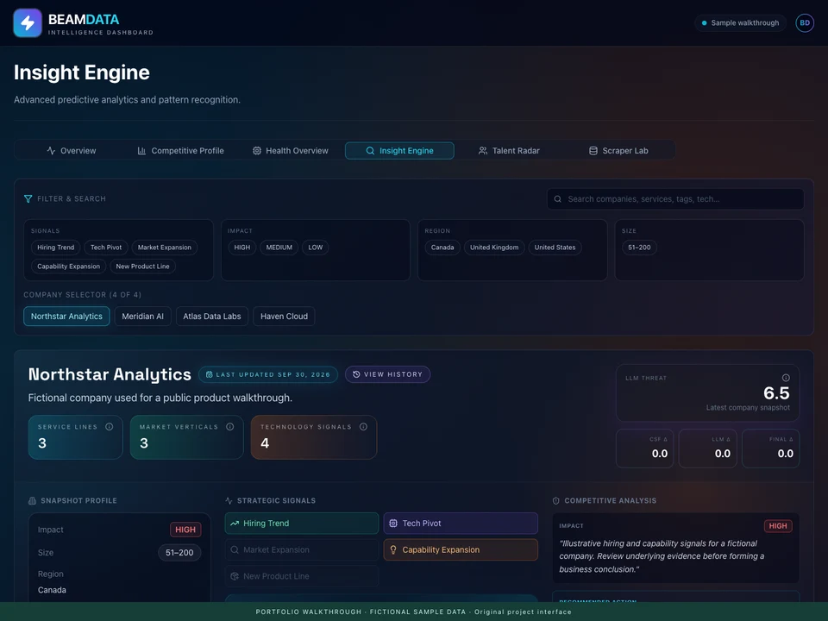Open the Competitive Profile tab
Viewport: 828px width, 621px height.
pos(180,150)
